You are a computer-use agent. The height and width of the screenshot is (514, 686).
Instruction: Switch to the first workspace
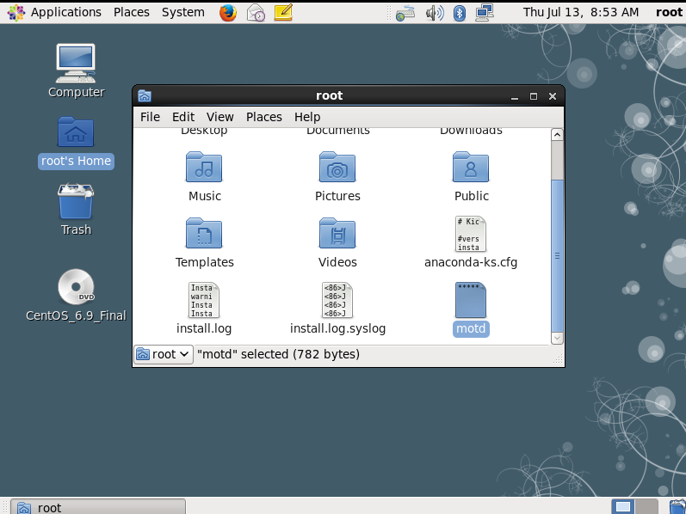[x=622, y=507]
